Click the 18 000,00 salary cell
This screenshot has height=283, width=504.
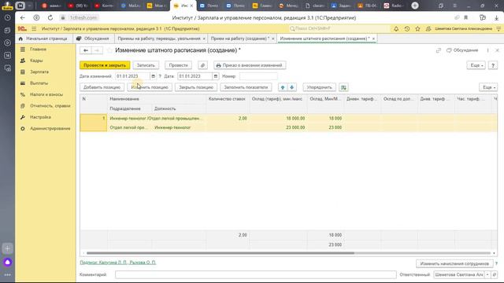pos(295,118)
